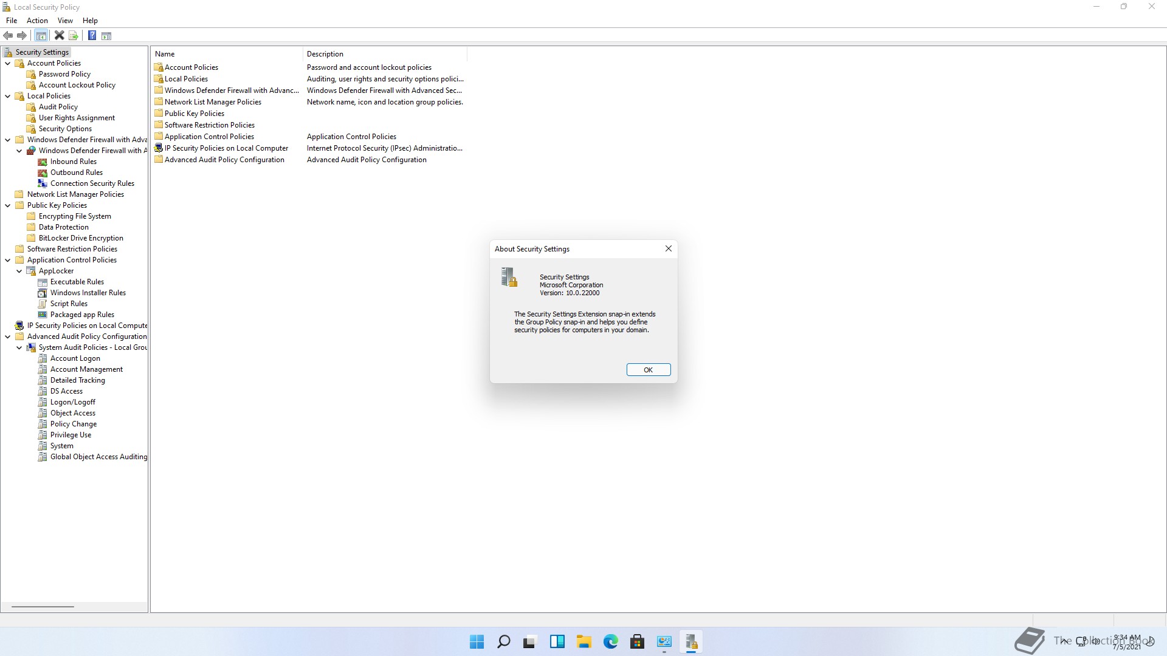Collapse the Public Key Policies node
1167x656 pixels.
tap(8, 205)
